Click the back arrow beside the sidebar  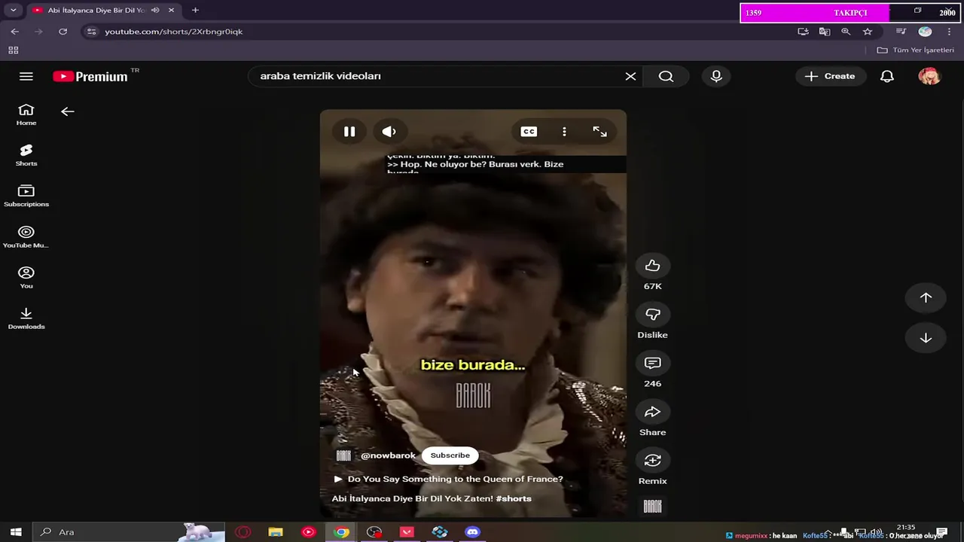68,111
